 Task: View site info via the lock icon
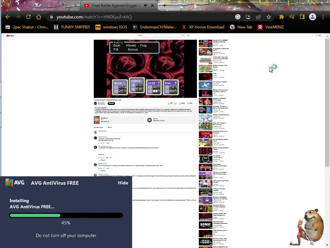coord(51,17)
